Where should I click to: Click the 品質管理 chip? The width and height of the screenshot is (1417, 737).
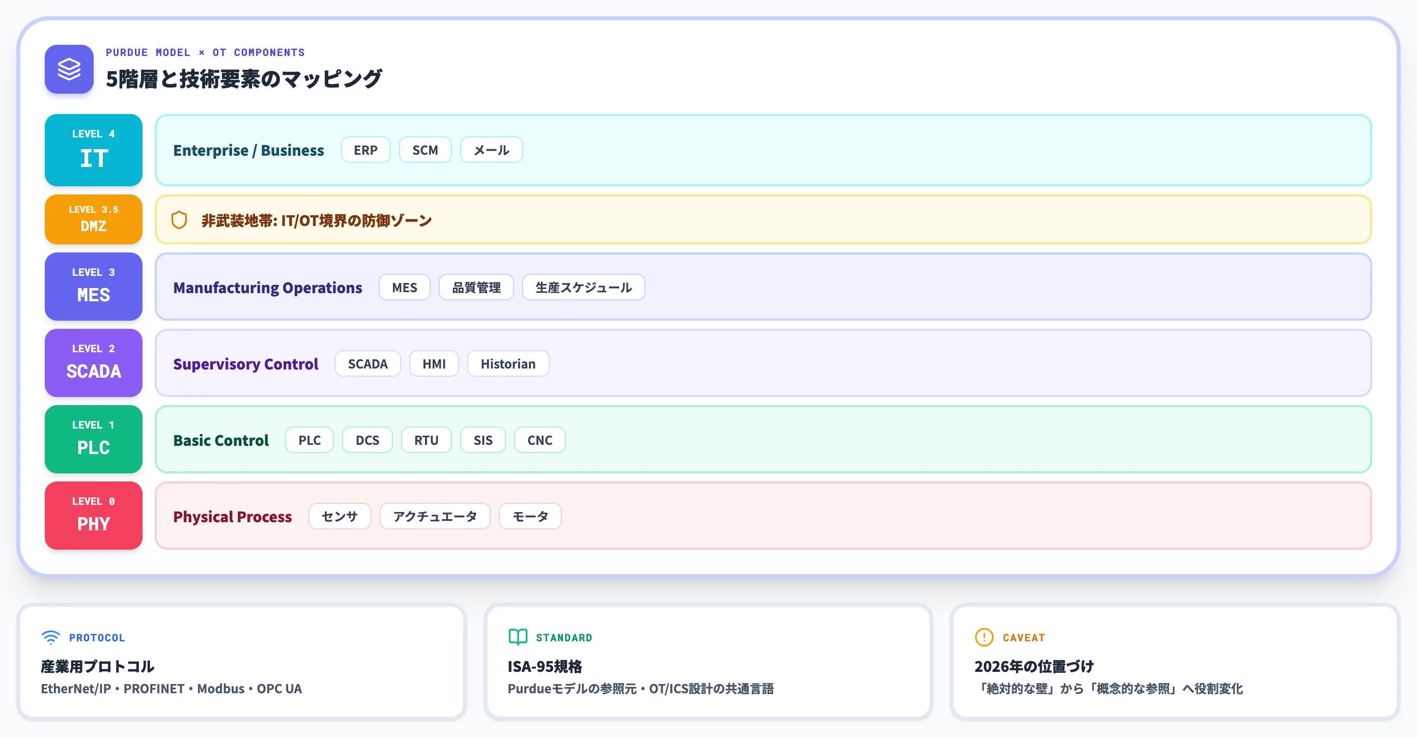(x=476, y=287)
